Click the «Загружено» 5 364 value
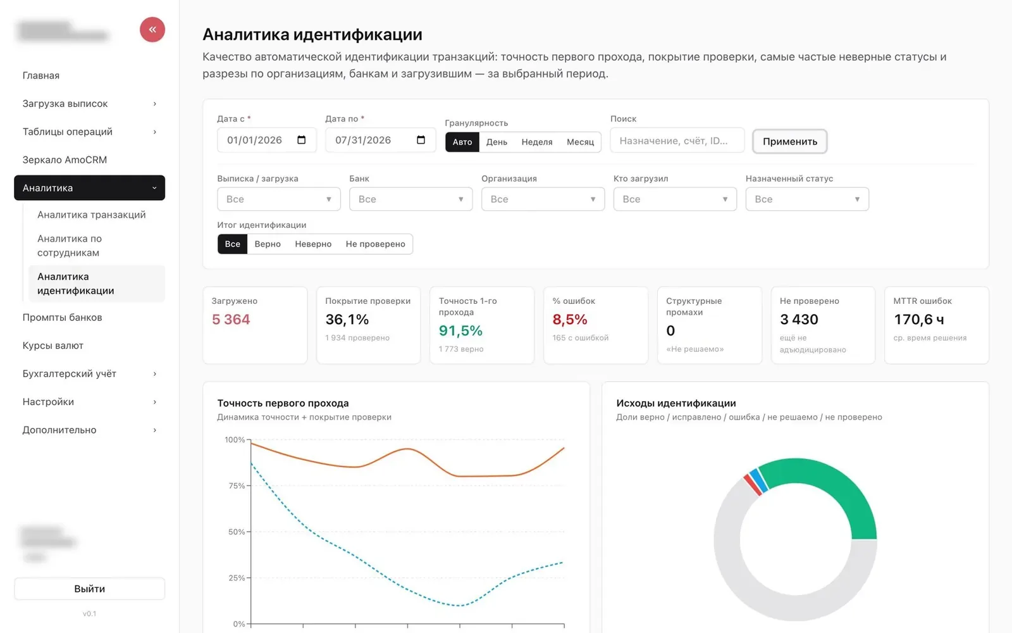Image resolution: width=1012 pixels, height=633 pixels. (x=231, y=320)
